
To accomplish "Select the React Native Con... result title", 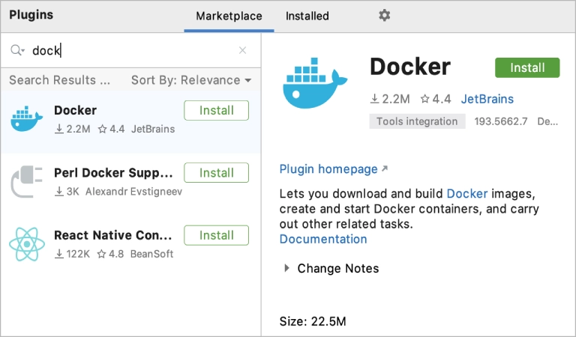I will point(112,235).
